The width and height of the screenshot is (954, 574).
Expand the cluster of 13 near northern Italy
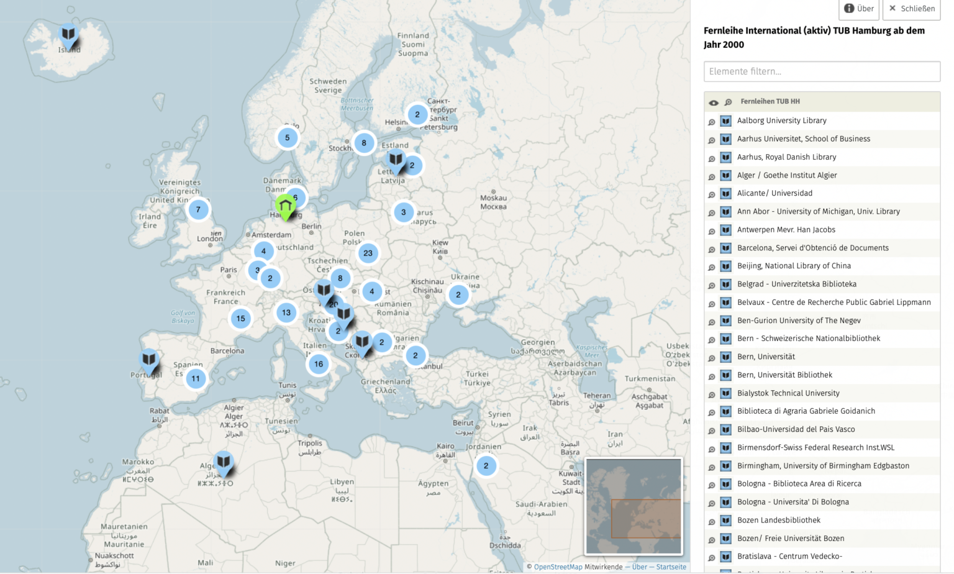286,312
